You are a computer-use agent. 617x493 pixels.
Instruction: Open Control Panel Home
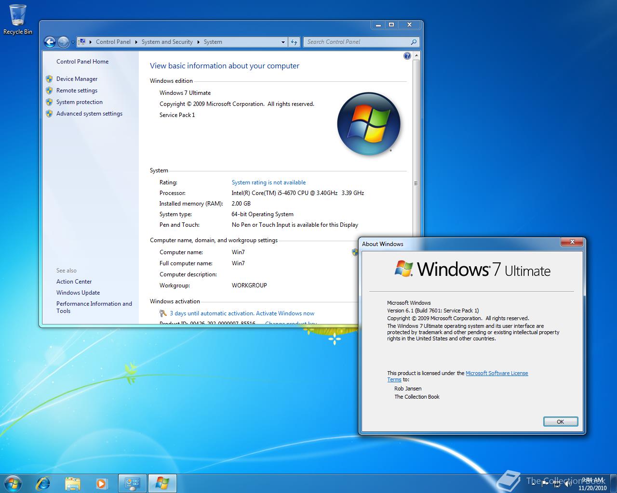82,62
